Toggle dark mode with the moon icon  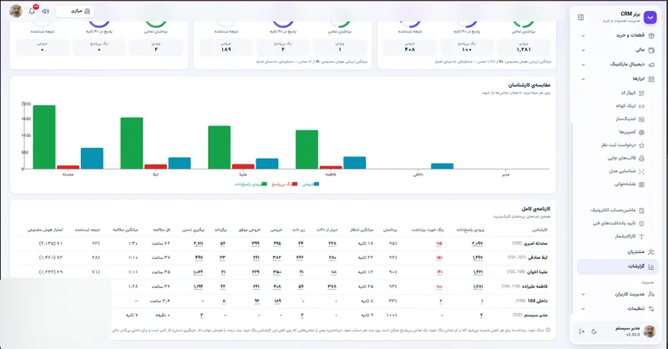595,331
